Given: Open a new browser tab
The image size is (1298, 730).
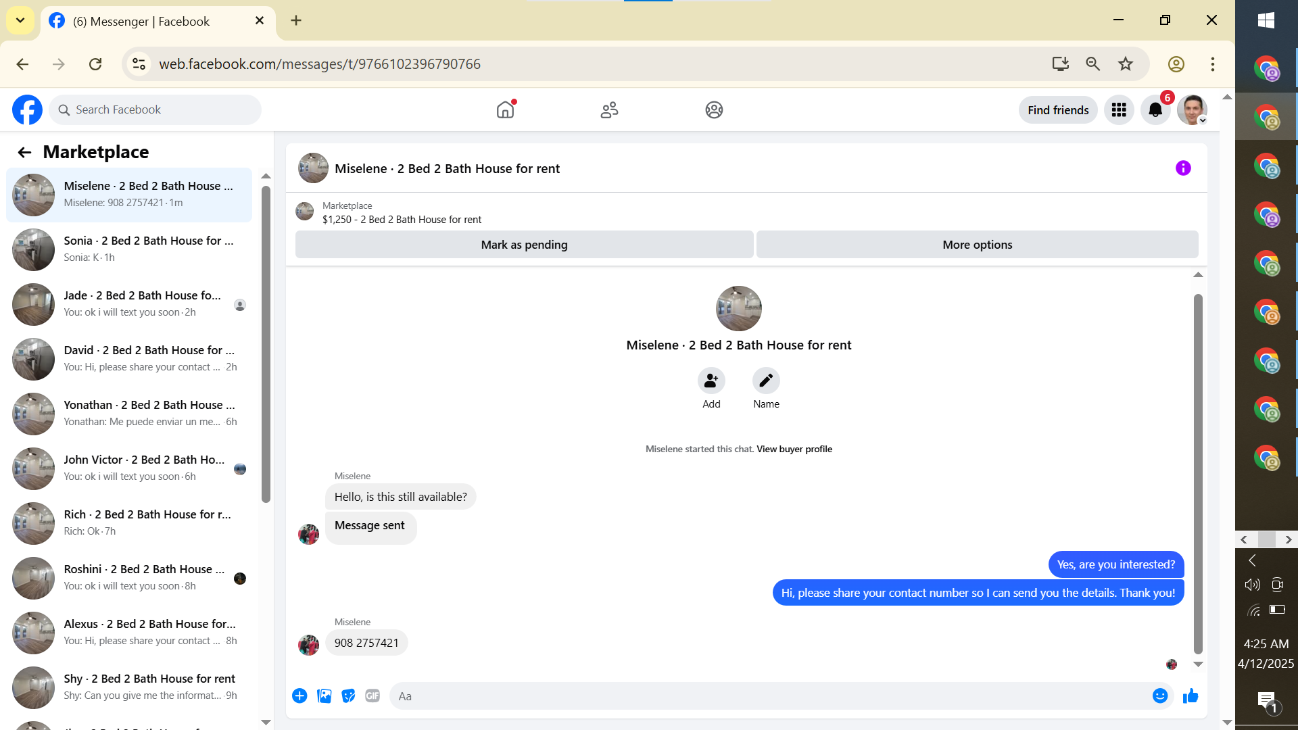Looking at the screenshot, I should coord(296,20).
